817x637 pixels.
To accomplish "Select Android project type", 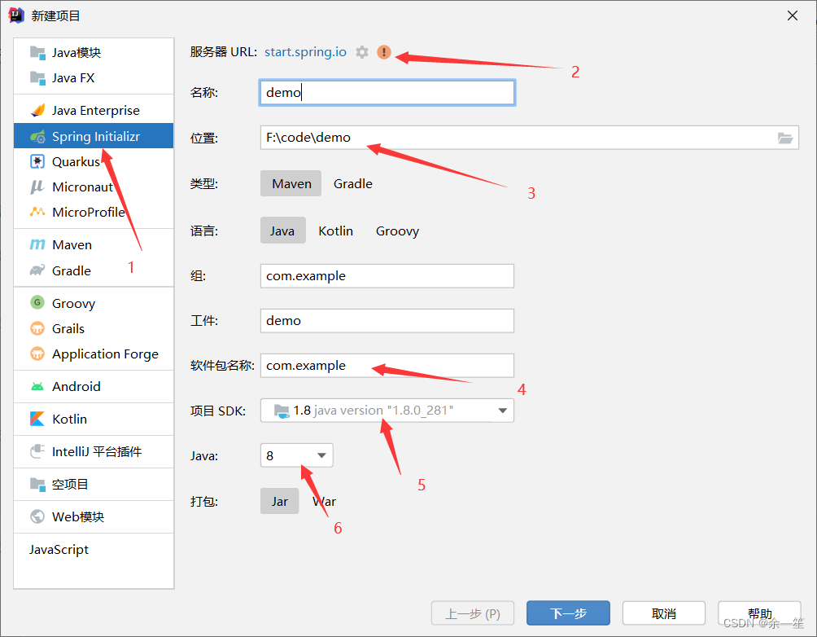I will 94,387.
